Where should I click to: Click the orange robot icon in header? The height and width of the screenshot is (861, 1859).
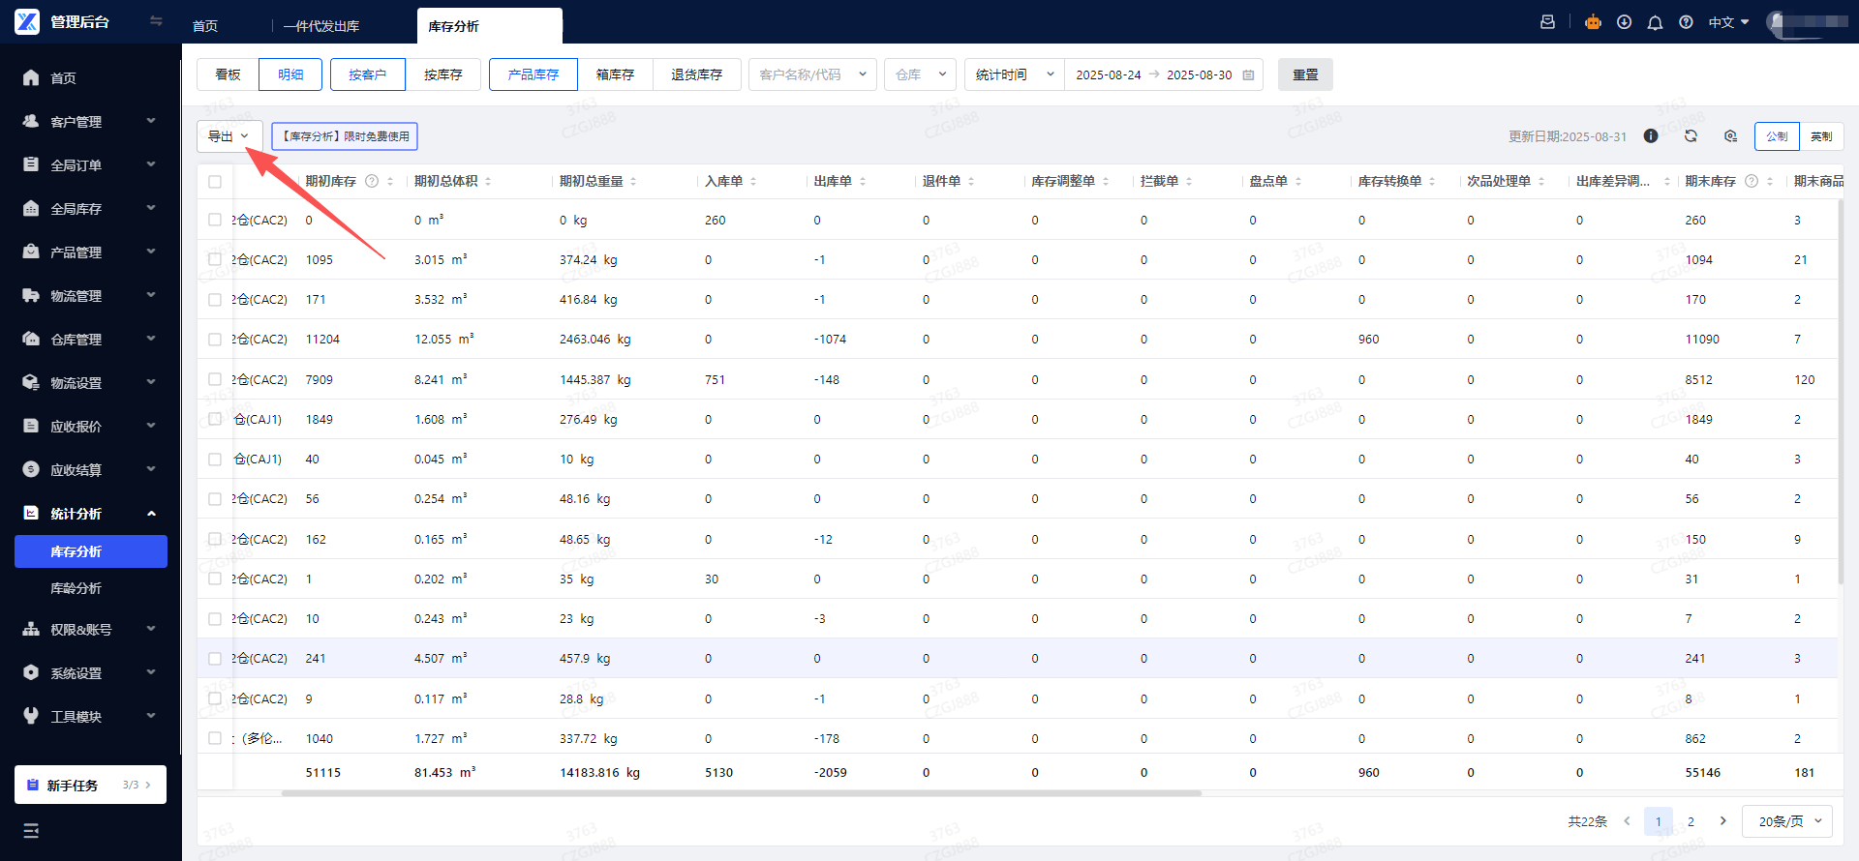coord(1593,22)
